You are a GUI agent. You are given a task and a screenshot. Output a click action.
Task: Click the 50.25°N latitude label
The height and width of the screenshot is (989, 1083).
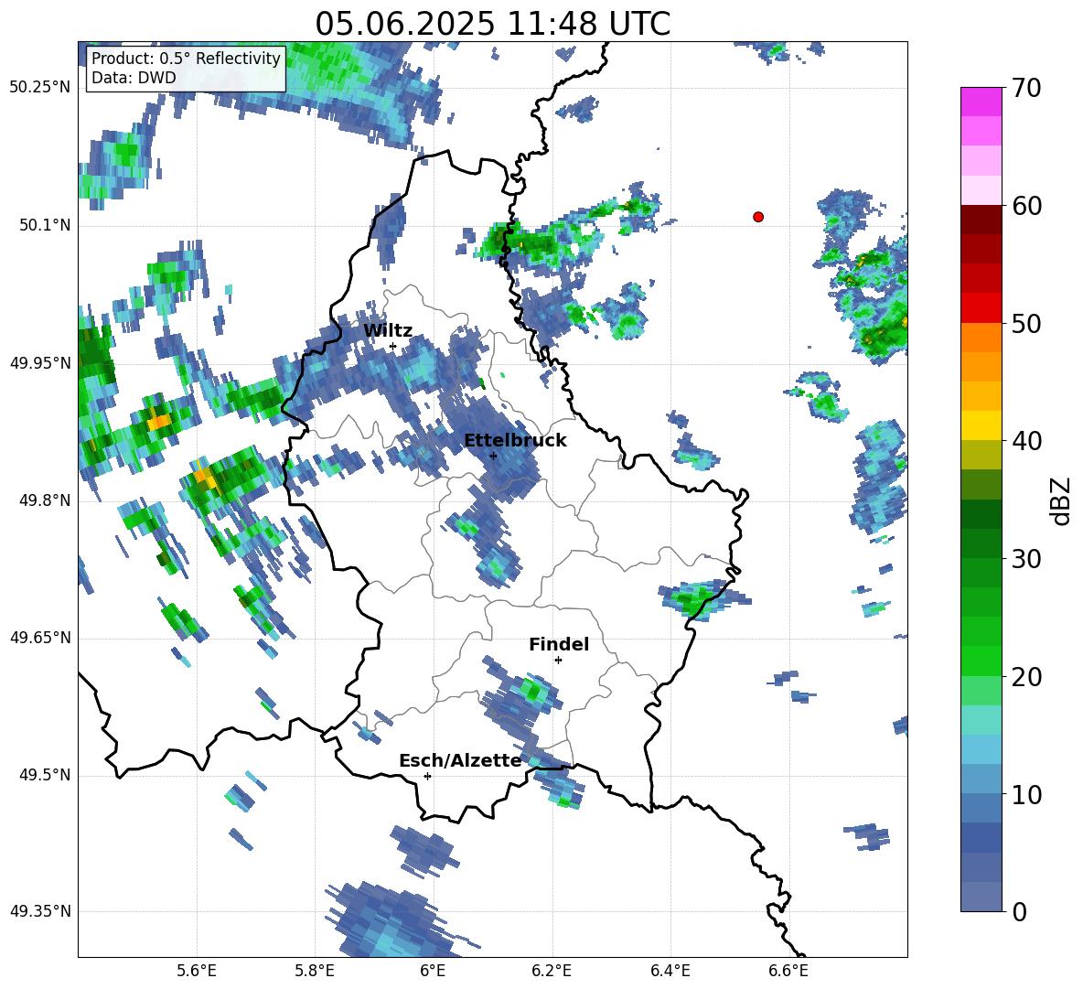coord(40,88)
